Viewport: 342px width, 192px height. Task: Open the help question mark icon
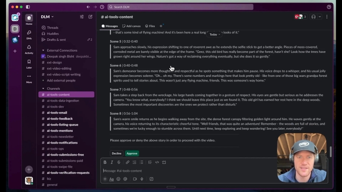(x=329, y=7)
